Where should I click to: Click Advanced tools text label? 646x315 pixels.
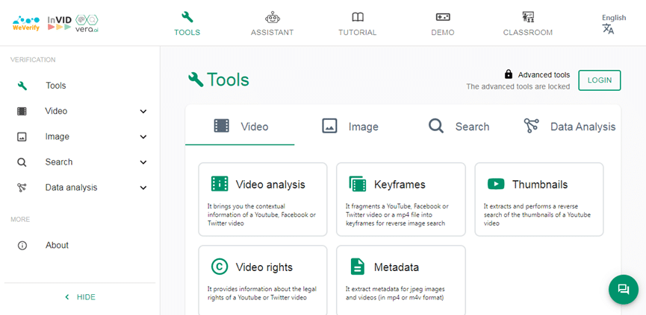point(544,74)
